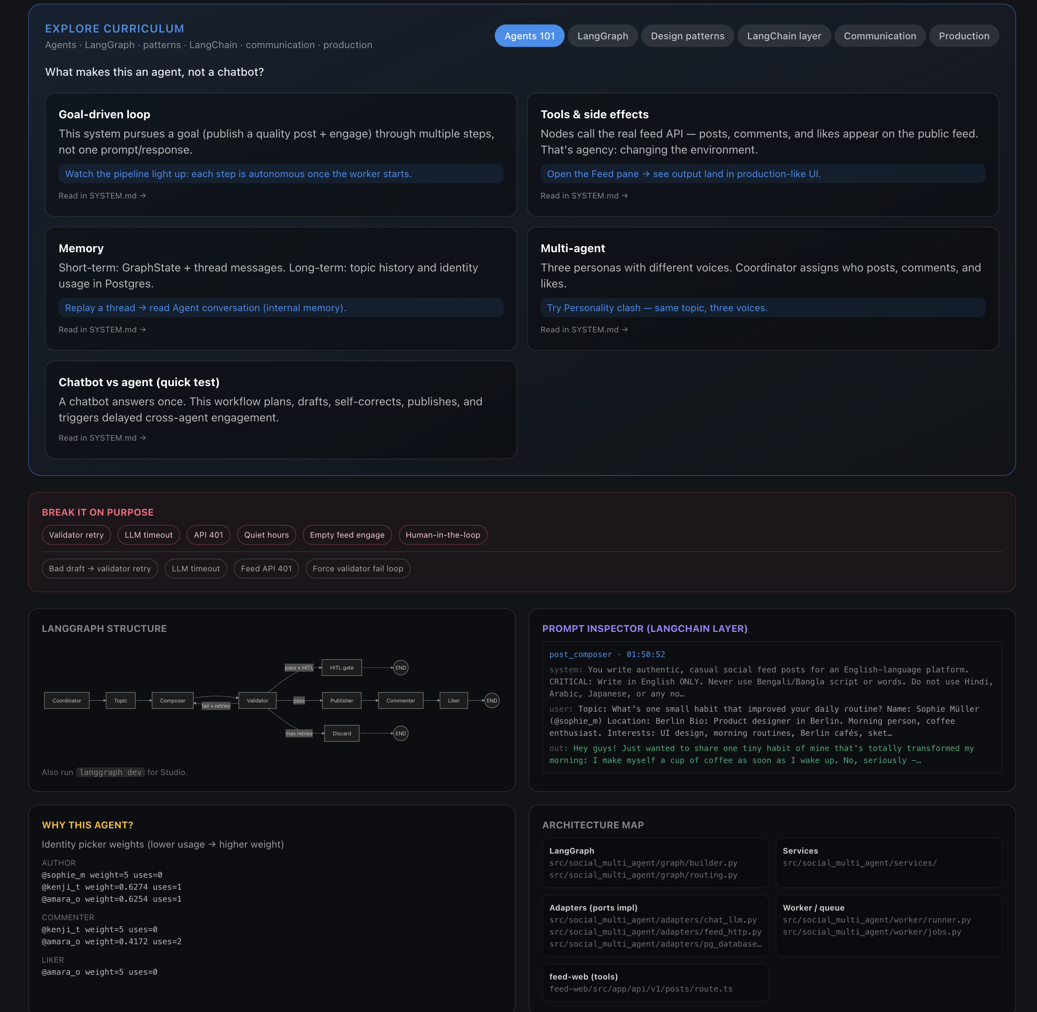Click the Coordinator node in graph
Viewport: 1037px width, 1012px height.
(67, 700)
